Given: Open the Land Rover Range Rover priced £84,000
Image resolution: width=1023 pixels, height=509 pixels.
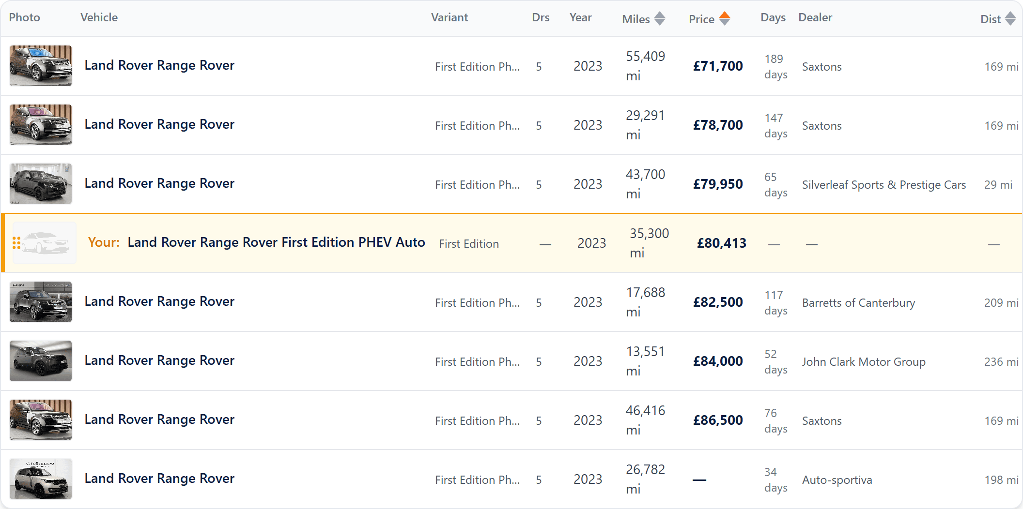Looking at the screenshot, I should pyautogui.click(x=159, y=360).
